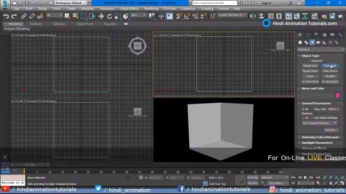Open the Align tool

pos(261,16)
